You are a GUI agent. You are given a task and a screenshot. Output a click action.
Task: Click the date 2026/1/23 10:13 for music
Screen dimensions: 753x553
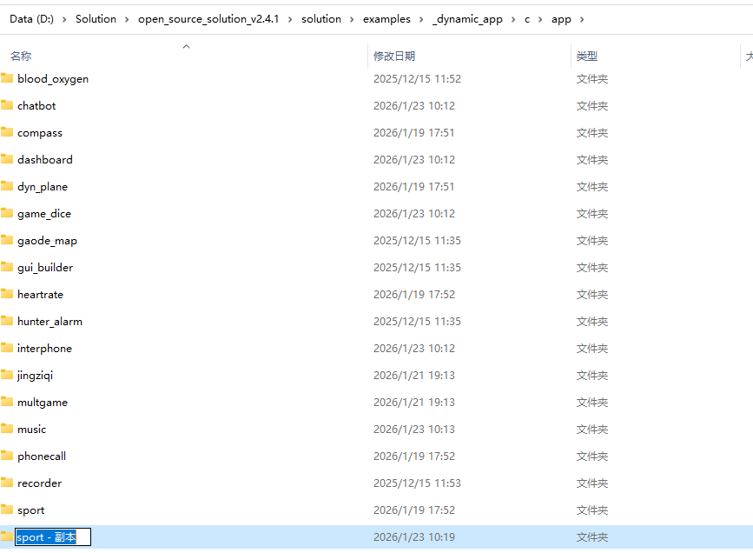click(414, 429)
